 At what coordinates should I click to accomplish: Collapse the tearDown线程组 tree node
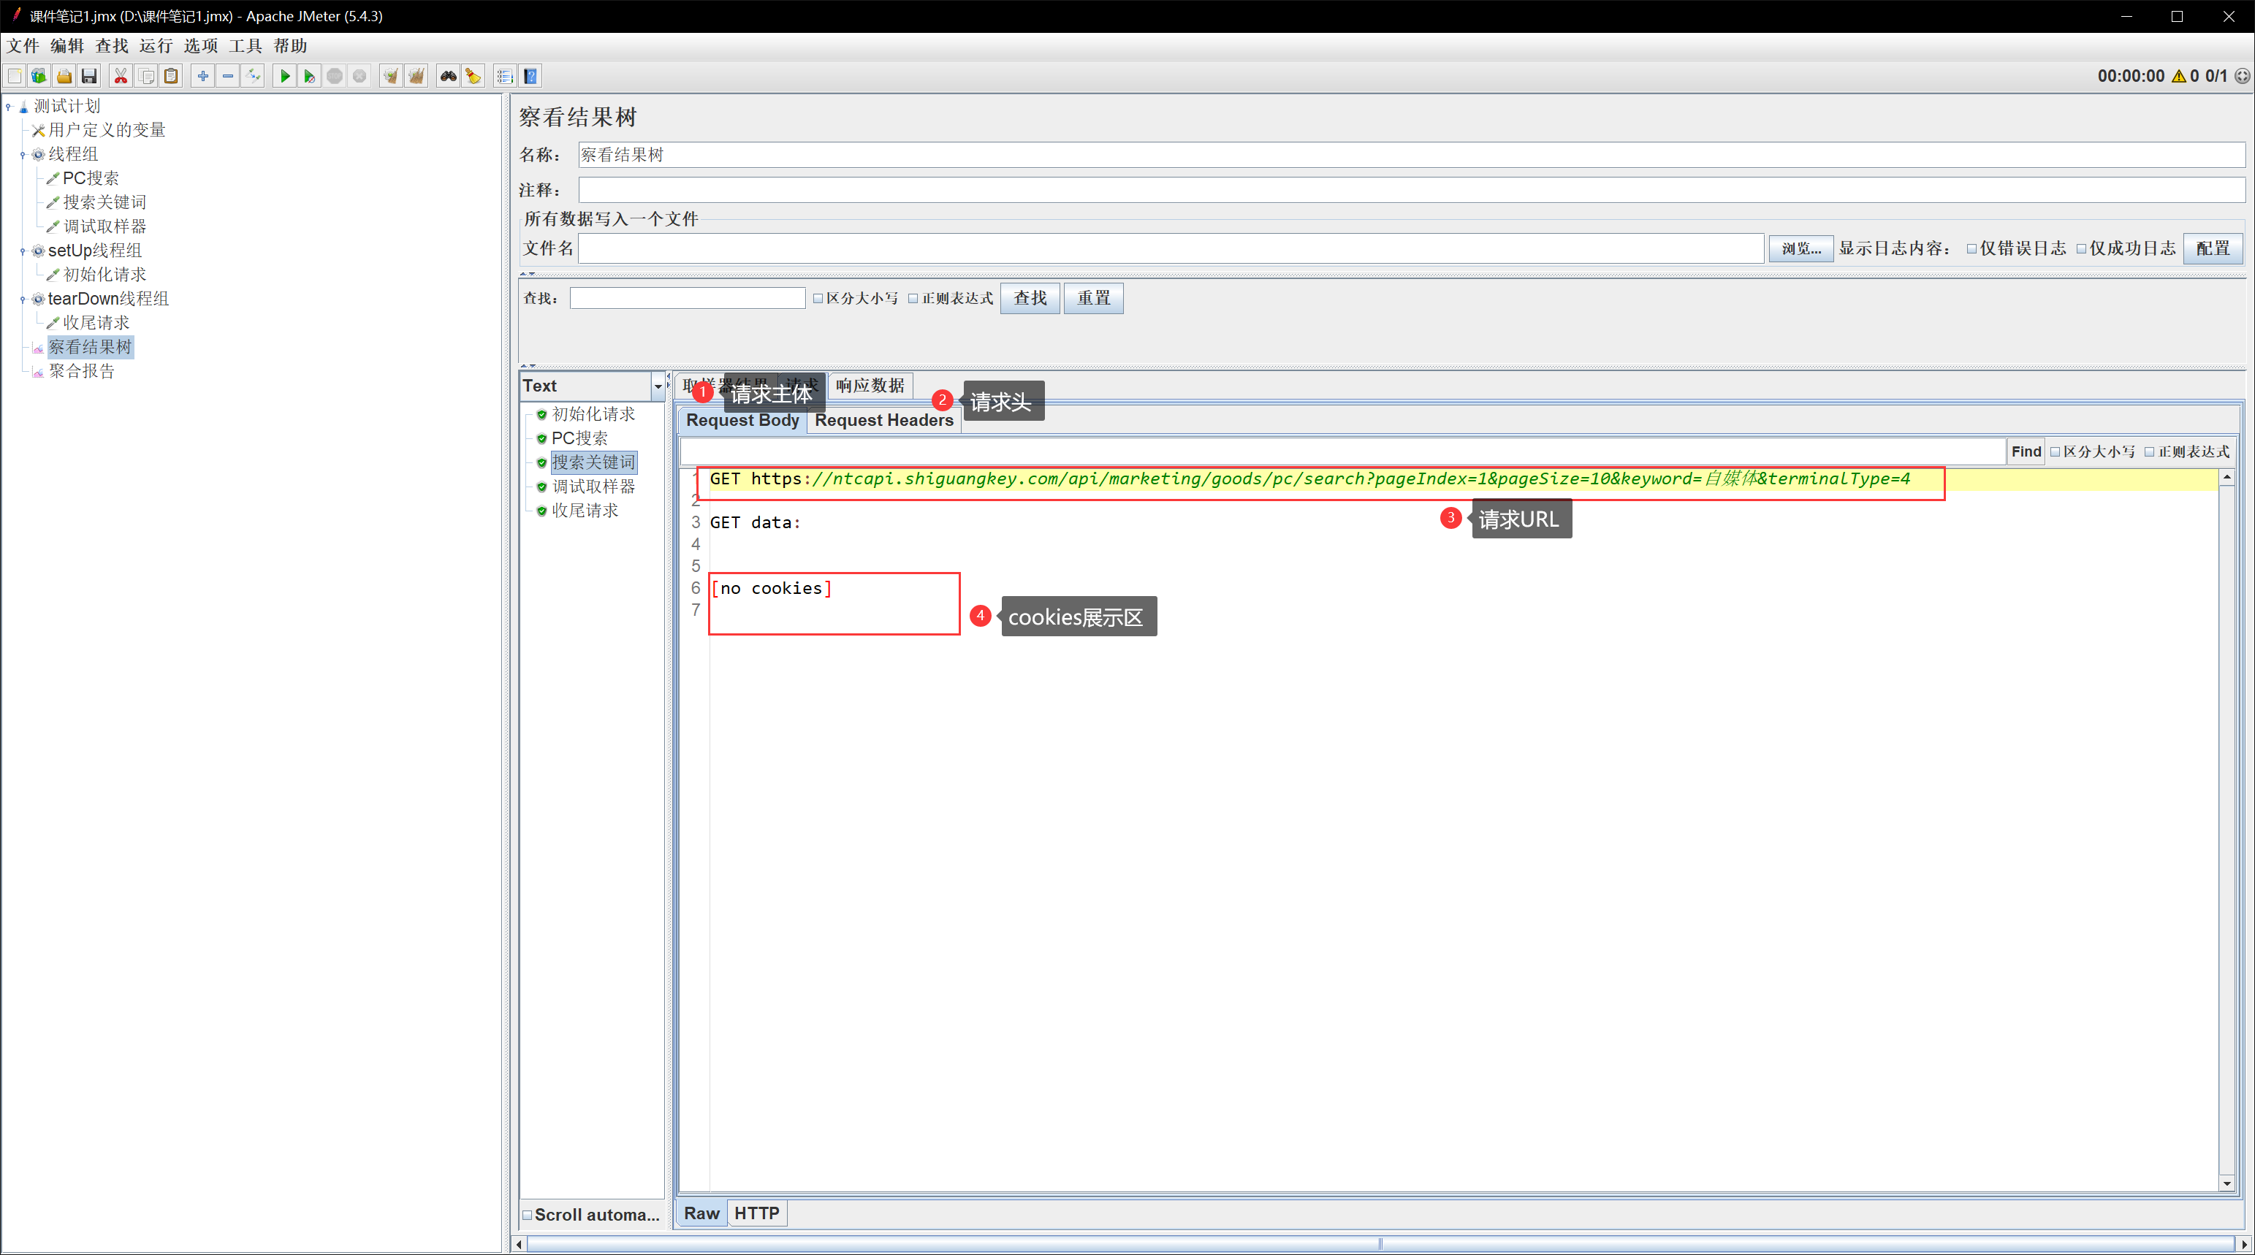point(23,300)
